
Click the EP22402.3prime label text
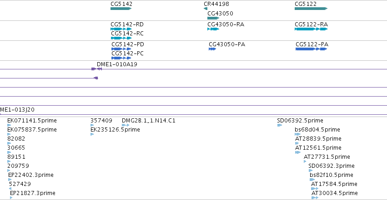coord(31,175)
